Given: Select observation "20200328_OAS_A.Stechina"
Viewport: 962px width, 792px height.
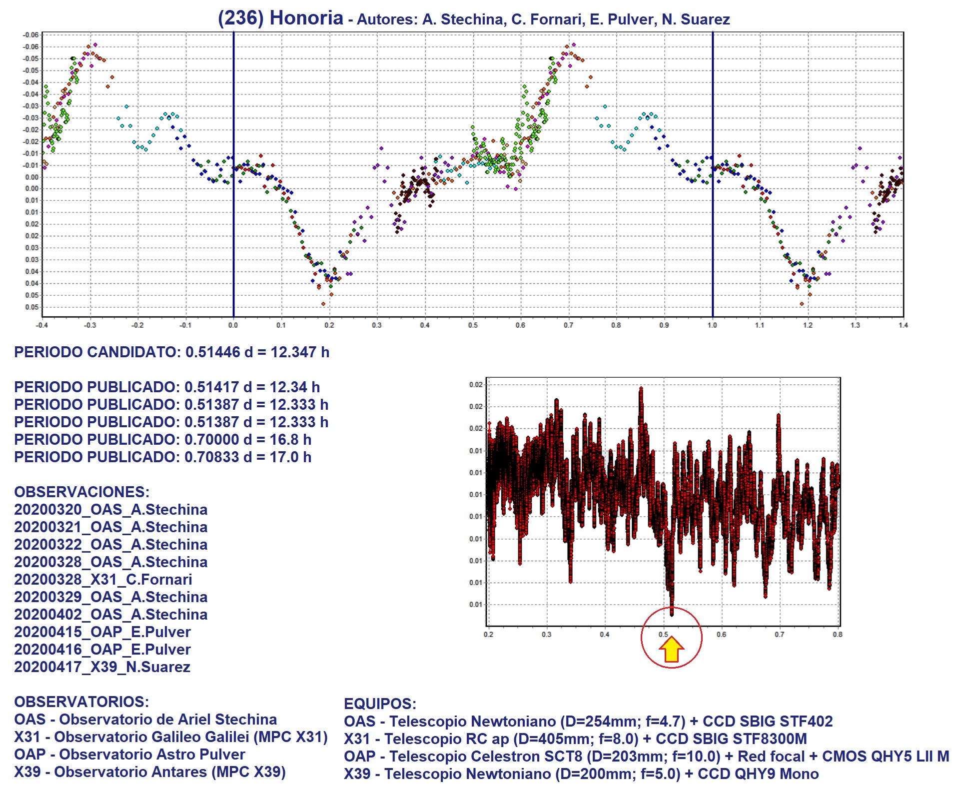Looking at the screenshot, I should (x=110, y=562).
